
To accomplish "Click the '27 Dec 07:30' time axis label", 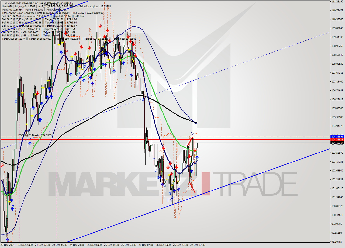I will coord(198,245).
